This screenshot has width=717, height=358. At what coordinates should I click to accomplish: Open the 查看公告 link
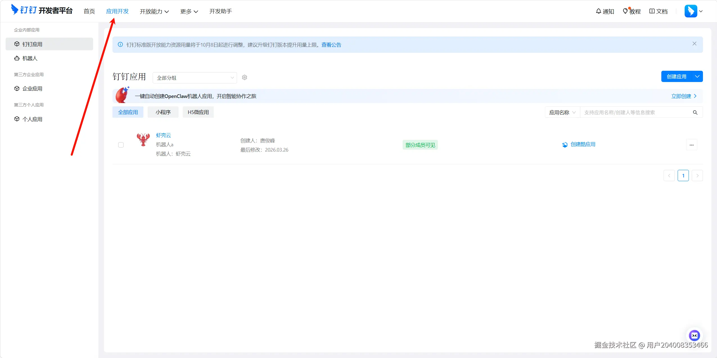click(x=331, y=45)
